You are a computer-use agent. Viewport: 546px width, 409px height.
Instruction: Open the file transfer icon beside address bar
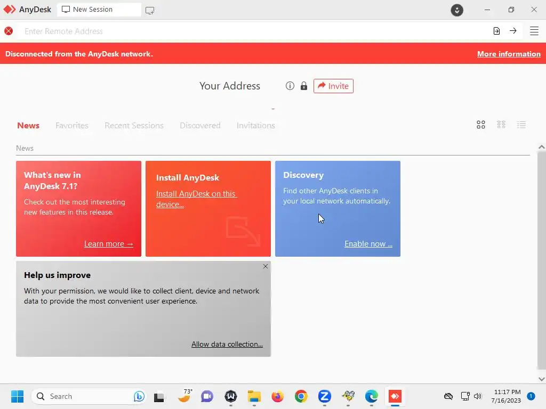coord(496,31)
